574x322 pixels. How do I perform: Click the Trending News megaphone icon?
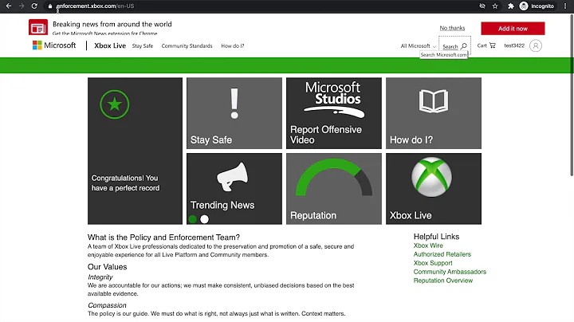(x=233, y=179)
